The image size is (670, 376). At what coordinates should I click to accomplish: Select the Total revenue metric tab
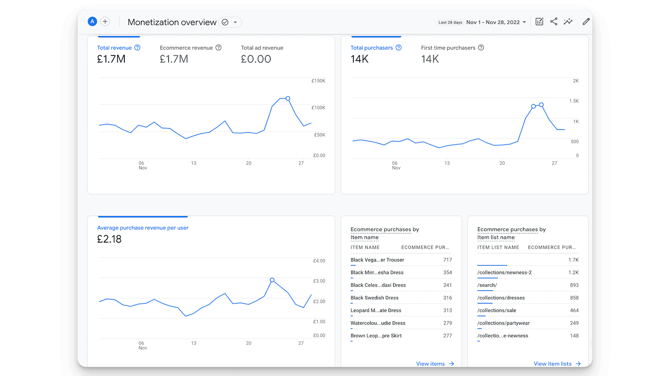click(x=119, y=54)
